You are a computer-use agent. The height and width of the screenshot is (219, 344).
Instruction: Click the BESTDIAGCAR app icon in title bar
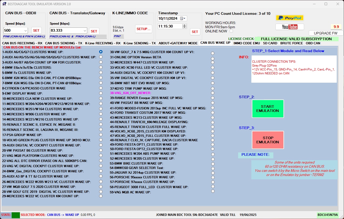[4, 4]
